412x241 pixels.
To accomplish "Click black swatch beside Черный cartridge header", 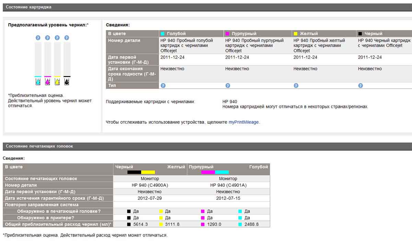I will (360, 34).
